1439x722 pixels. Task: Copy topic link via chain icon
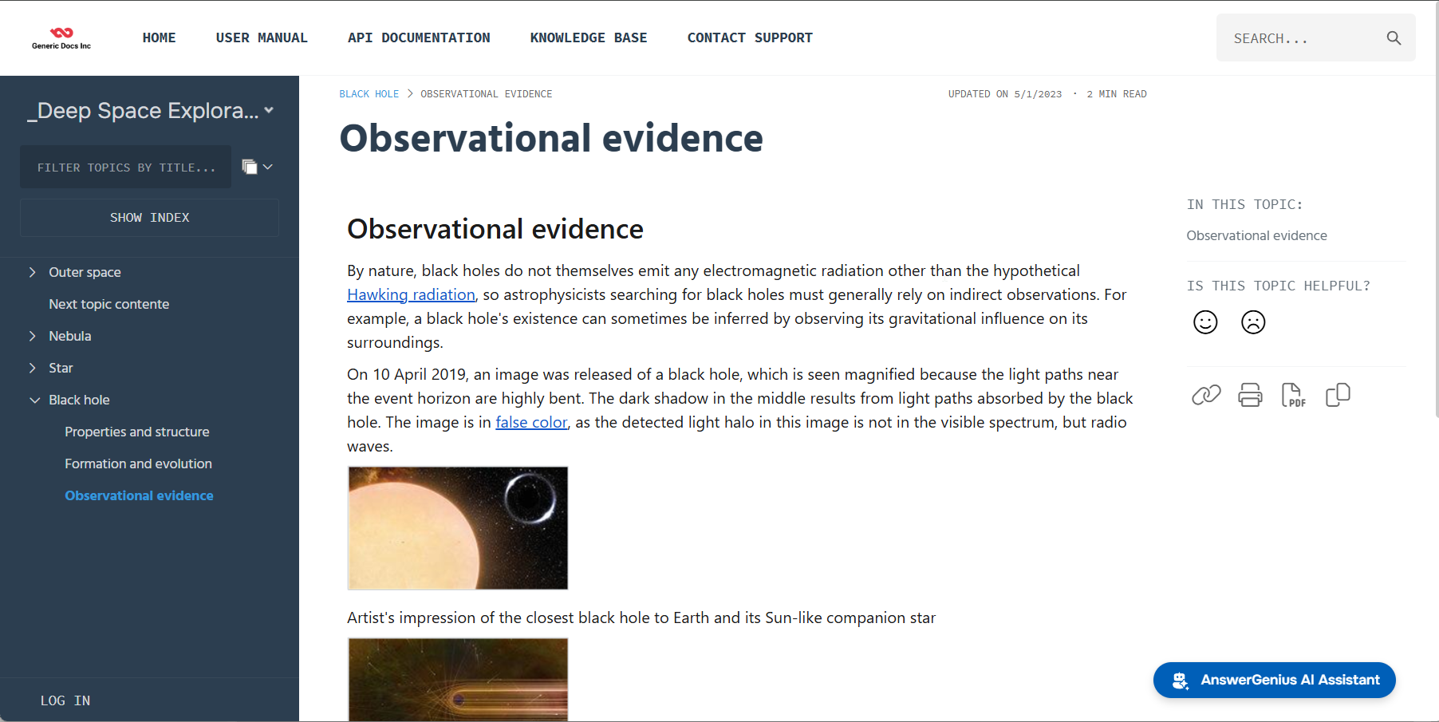[1206, 395]
